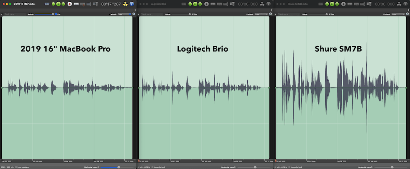This screenshot has height=169, width=410.
Task: Toggle Play checkbox in Logitech Brio track
Action: (193, 14)
